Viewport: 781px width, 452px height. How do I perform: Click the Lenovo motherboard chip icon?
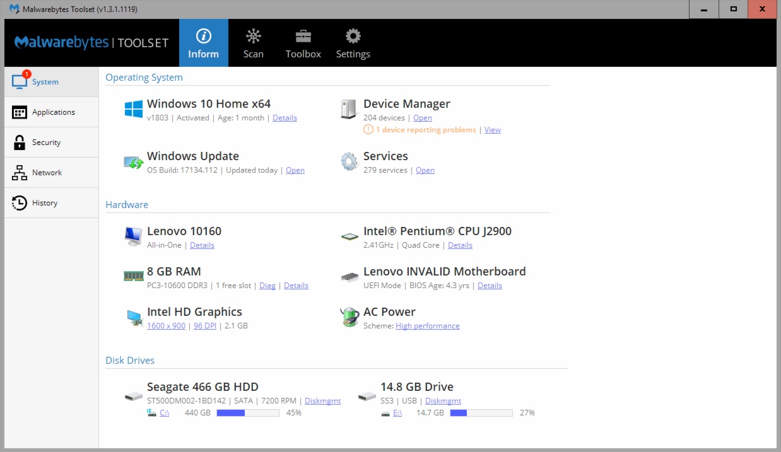pyautogui.click(x=349, y=277)
